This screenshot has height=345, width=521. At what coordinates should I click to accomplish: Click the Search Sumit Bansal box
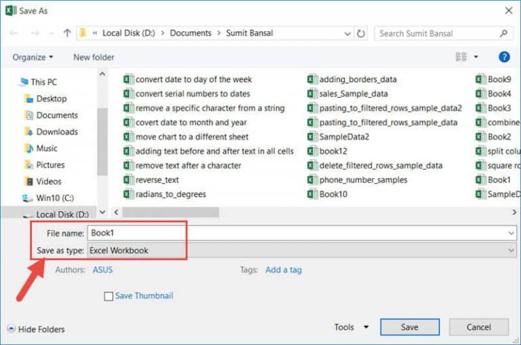tap(443, 33)
